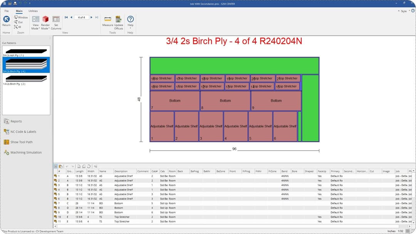The width and height of the screenshot is (416, 234).
Task: Click the Return home icon
Action: (6, 20)
